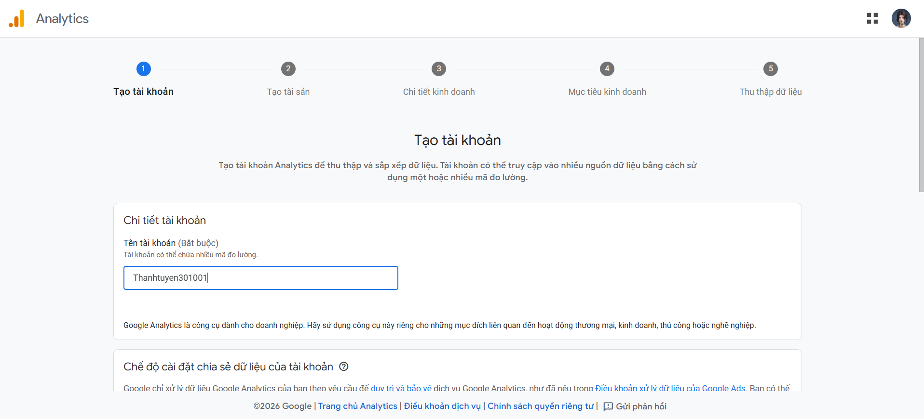Screen dimensions: 924x419
Task: Go to the Tạo tài sản step
Action: (288, 92)
